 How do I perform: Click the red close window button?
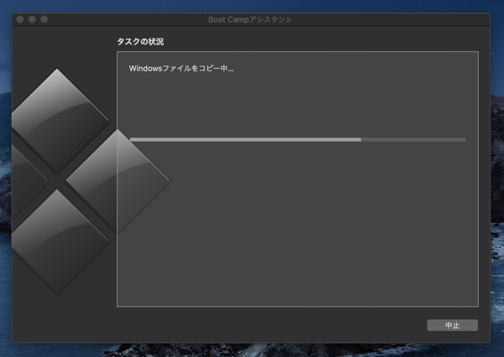pyautogui.click(x=20, y=19)
